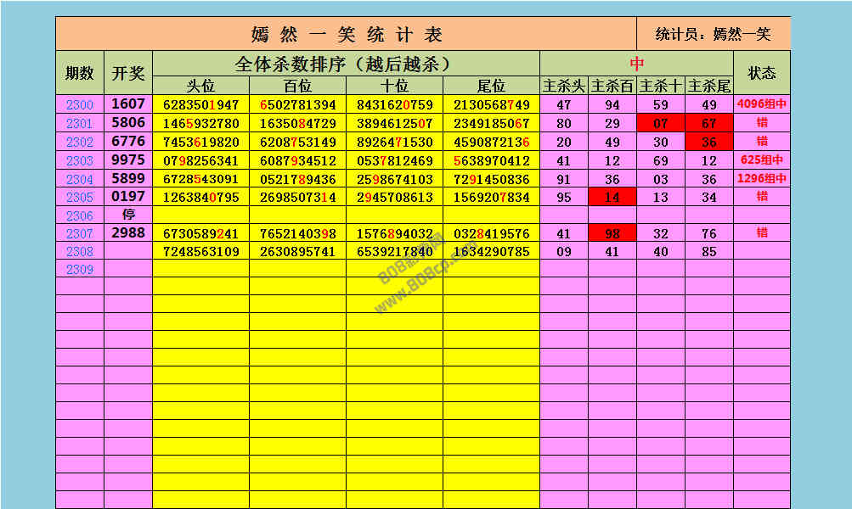852x509 pixels.
Task: Click the 开奖 column header
Action: (x=128, y=73)
